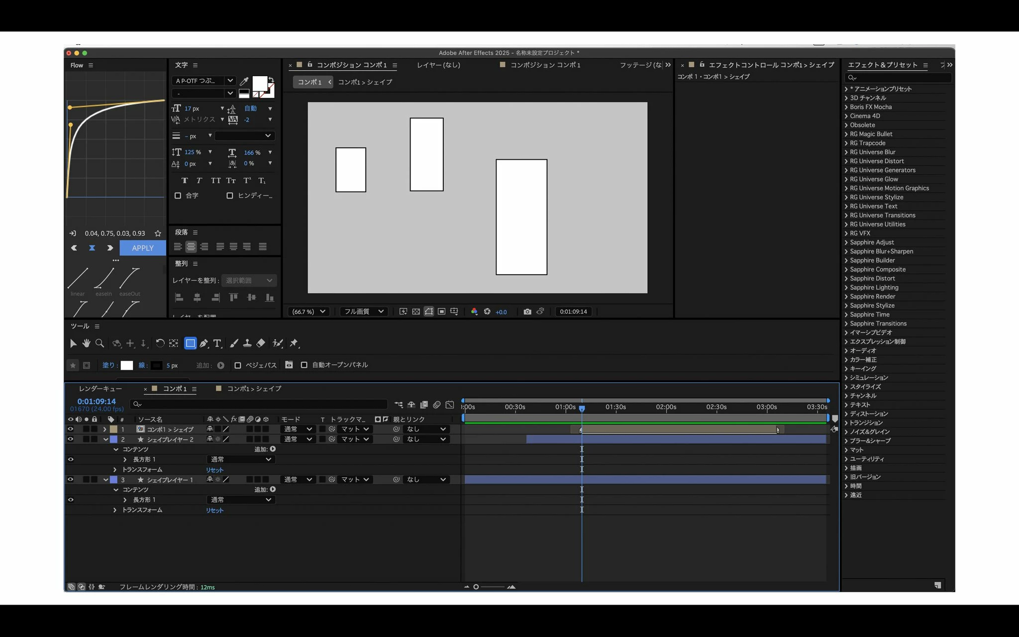Select the Puppet Pin tool
The image size is (1019, 637).
pyautogui.click(x=294, y=343)
